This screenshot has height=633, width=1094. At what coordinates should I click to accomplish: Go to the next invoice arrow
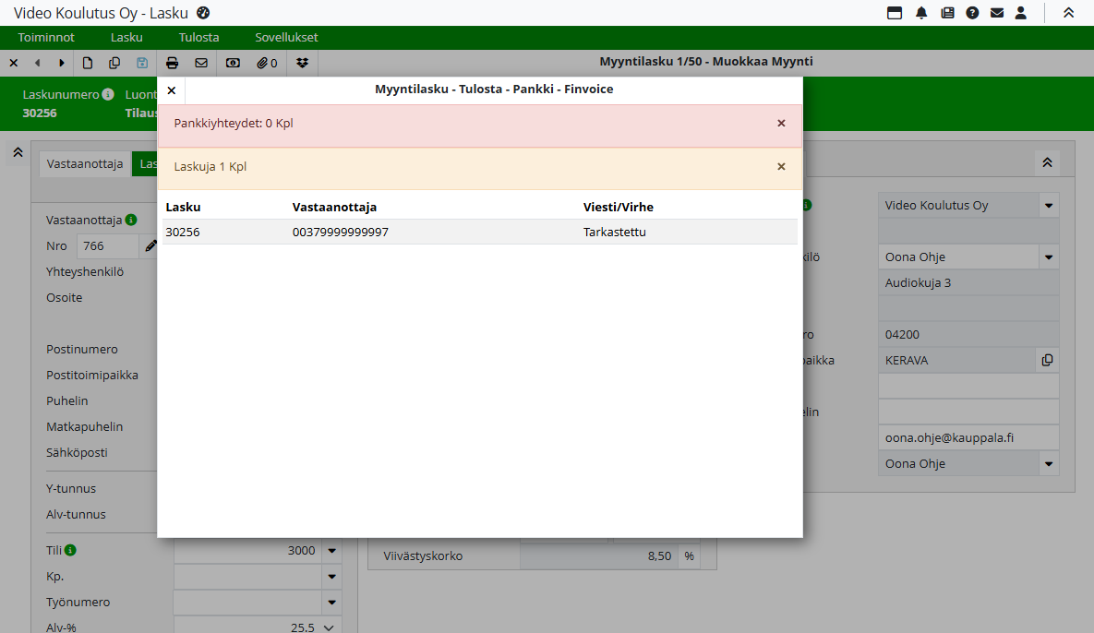pos(62,63)
